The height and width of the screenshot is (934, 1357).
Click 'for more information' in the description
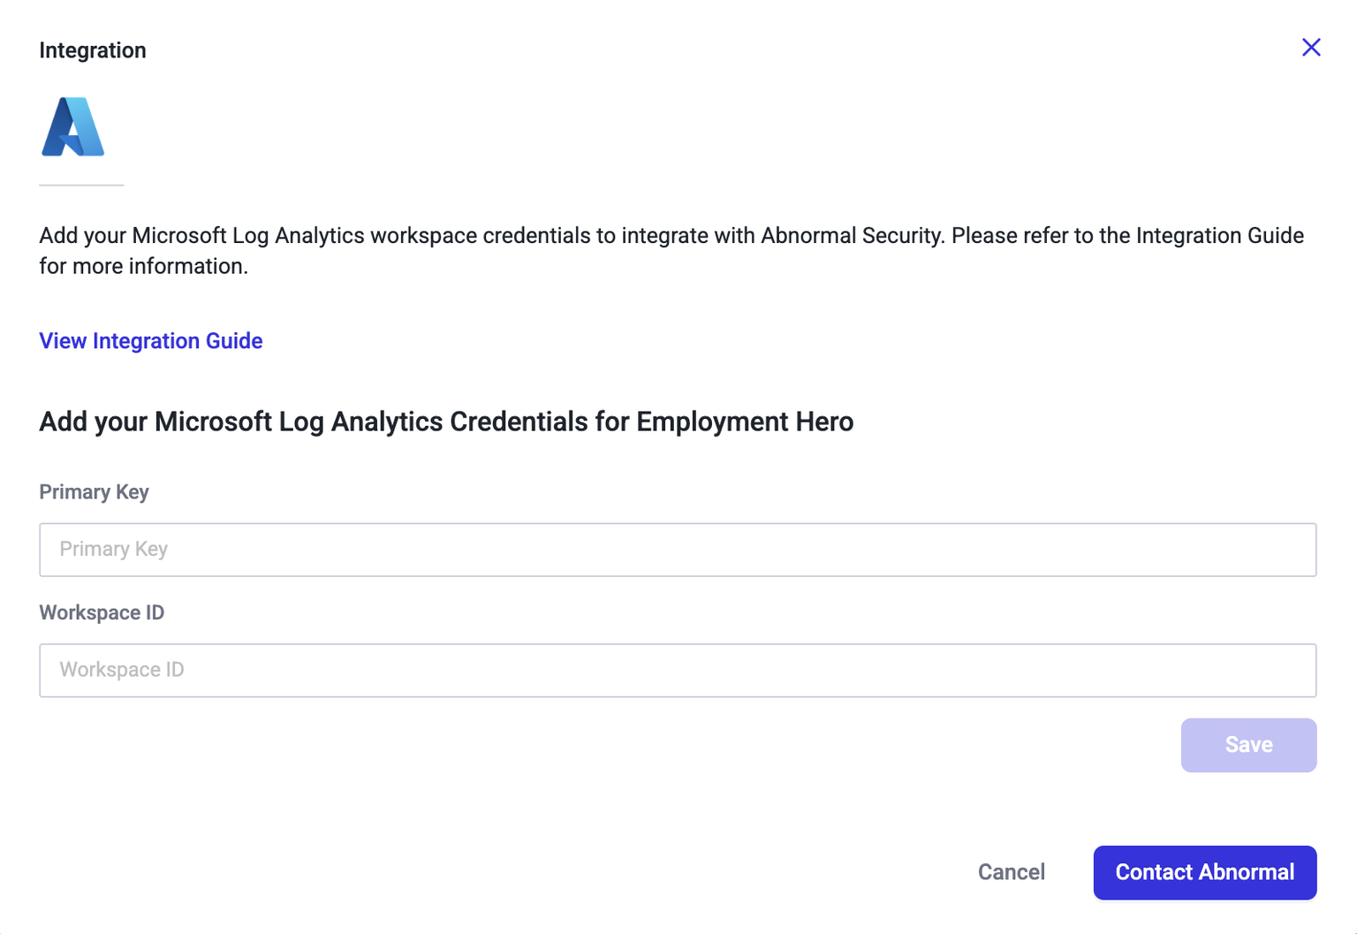(x=143, y=266)
